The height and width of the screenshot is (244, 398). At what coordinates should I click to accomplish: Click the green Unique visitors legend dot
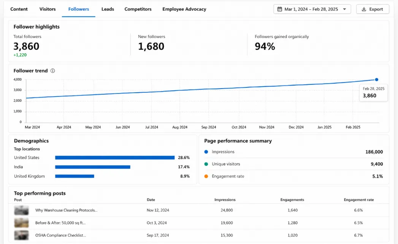pyautogui.click(x=206, y=164)
